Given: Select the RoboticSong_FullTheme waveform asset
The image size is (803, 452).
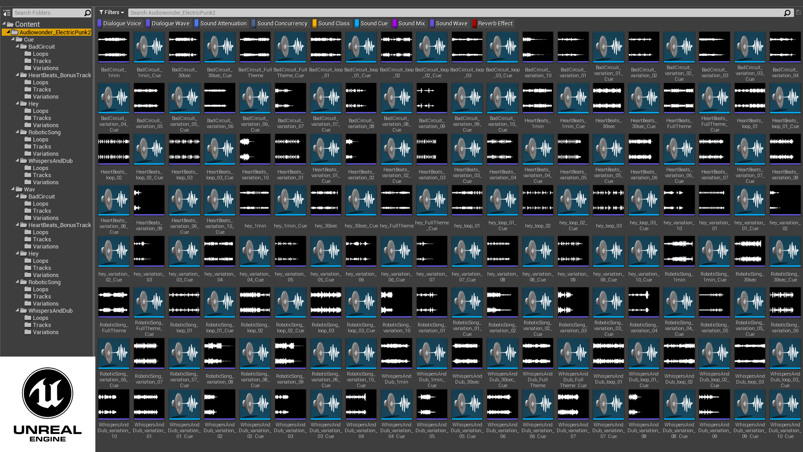Looking at the screenshot, I should click(114, 303).
